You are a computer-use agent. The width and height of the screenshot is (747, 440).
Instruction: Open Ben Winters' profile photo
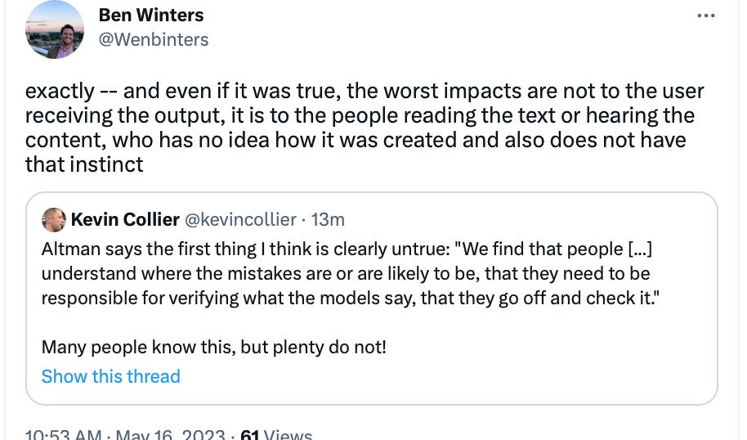coord(56,29)
